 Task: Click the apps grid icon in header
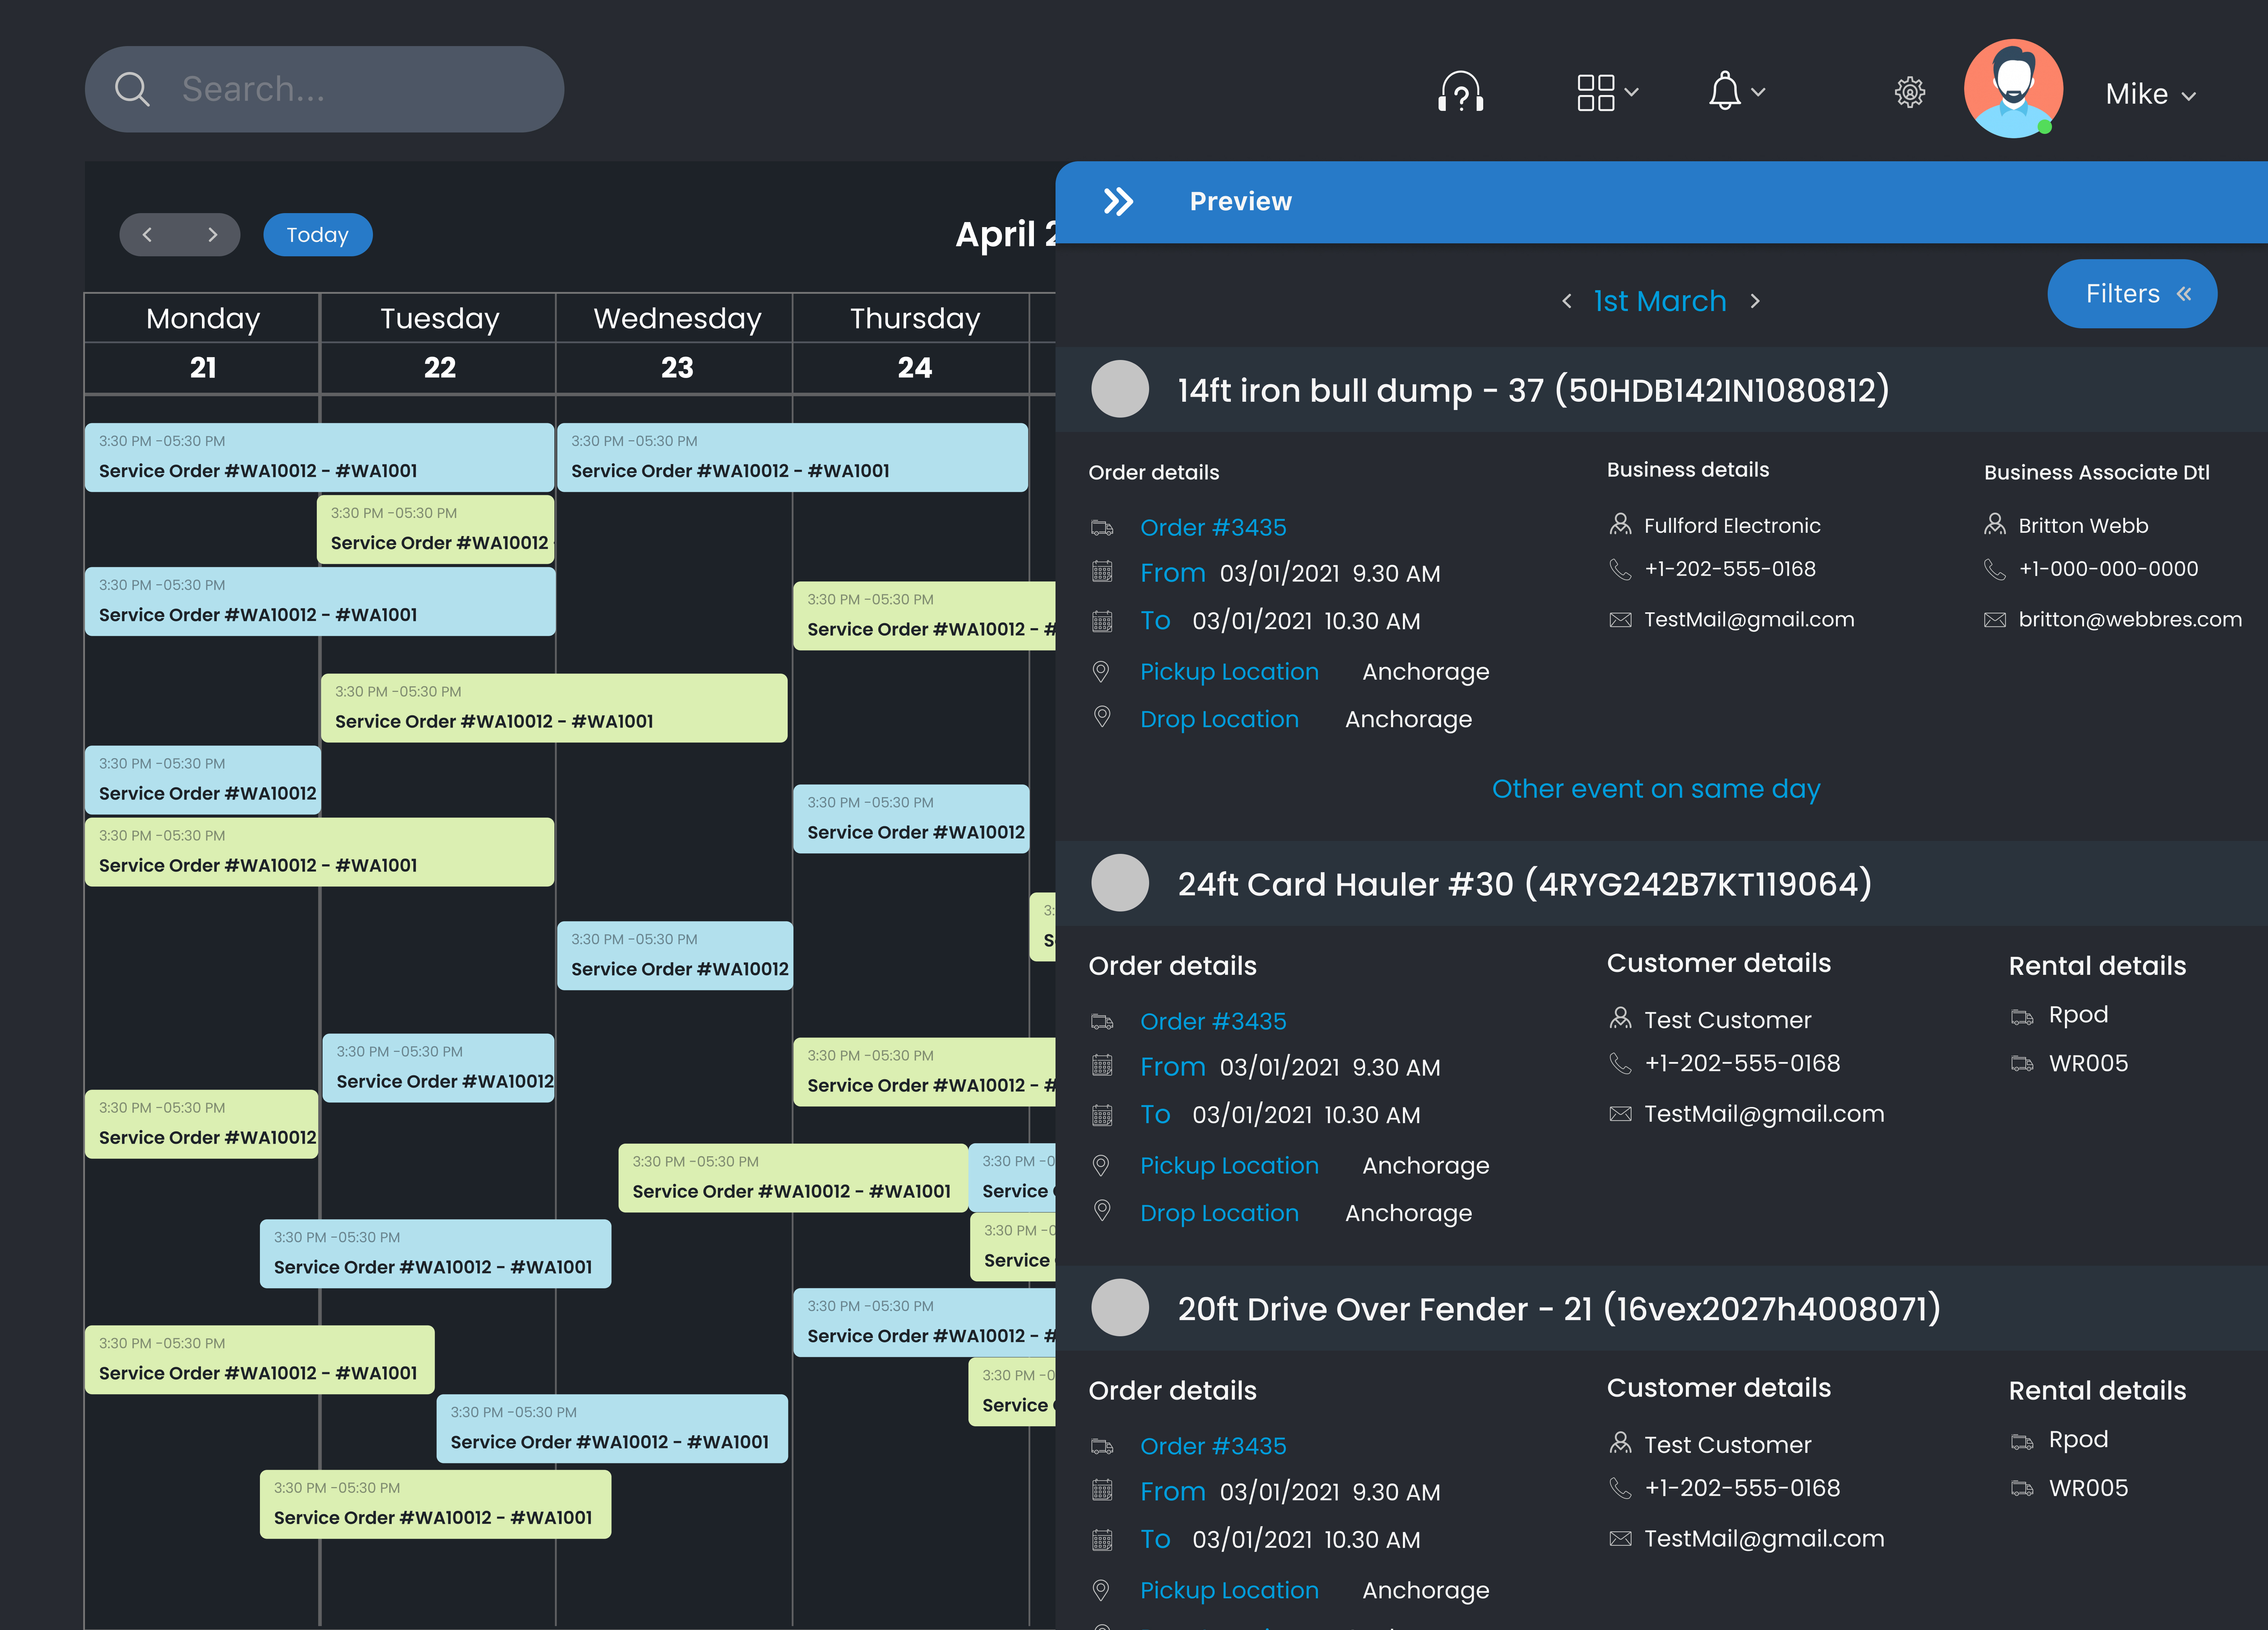click(1597, 92)
